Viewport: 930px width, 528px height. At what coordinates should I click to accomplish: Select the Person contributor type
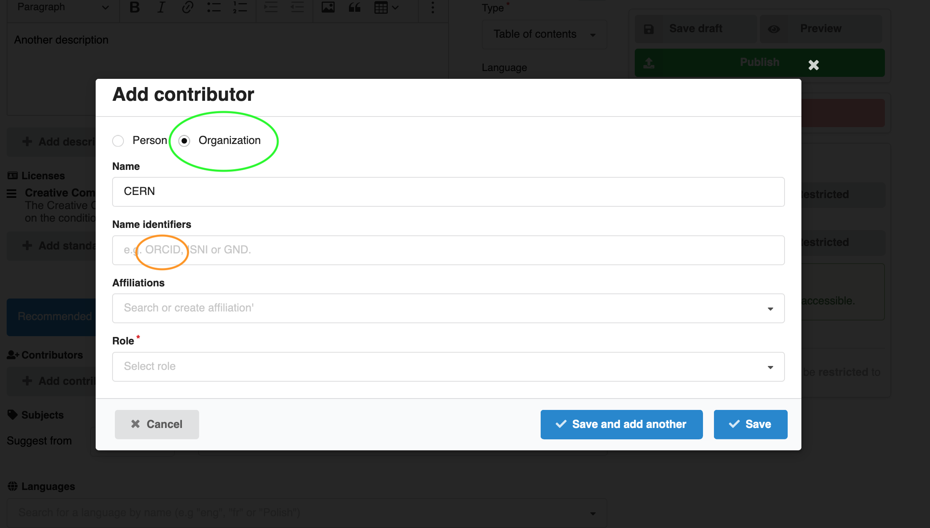click(x=118, y=141)
